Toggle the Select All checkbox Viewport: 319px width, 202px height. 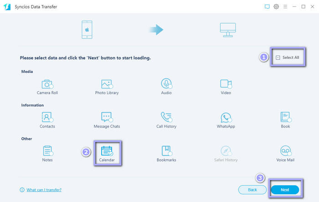pyautogui.click(x=278, y=58)
